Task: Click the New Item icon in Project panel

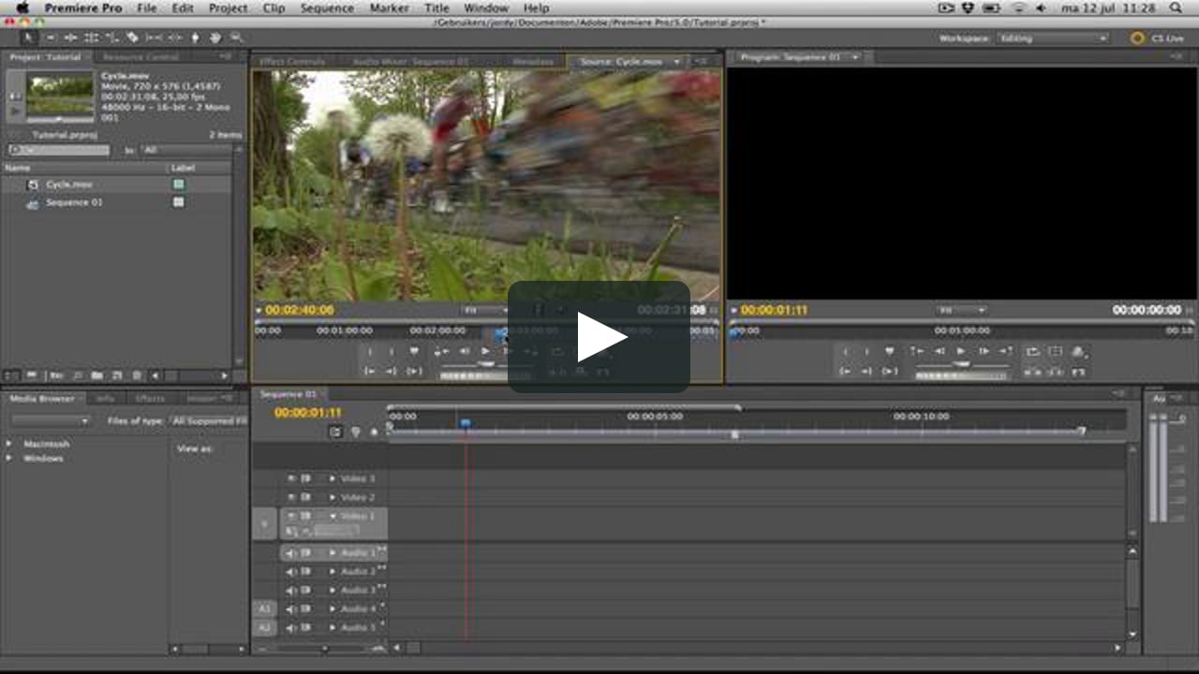Action: pos(117,375)
